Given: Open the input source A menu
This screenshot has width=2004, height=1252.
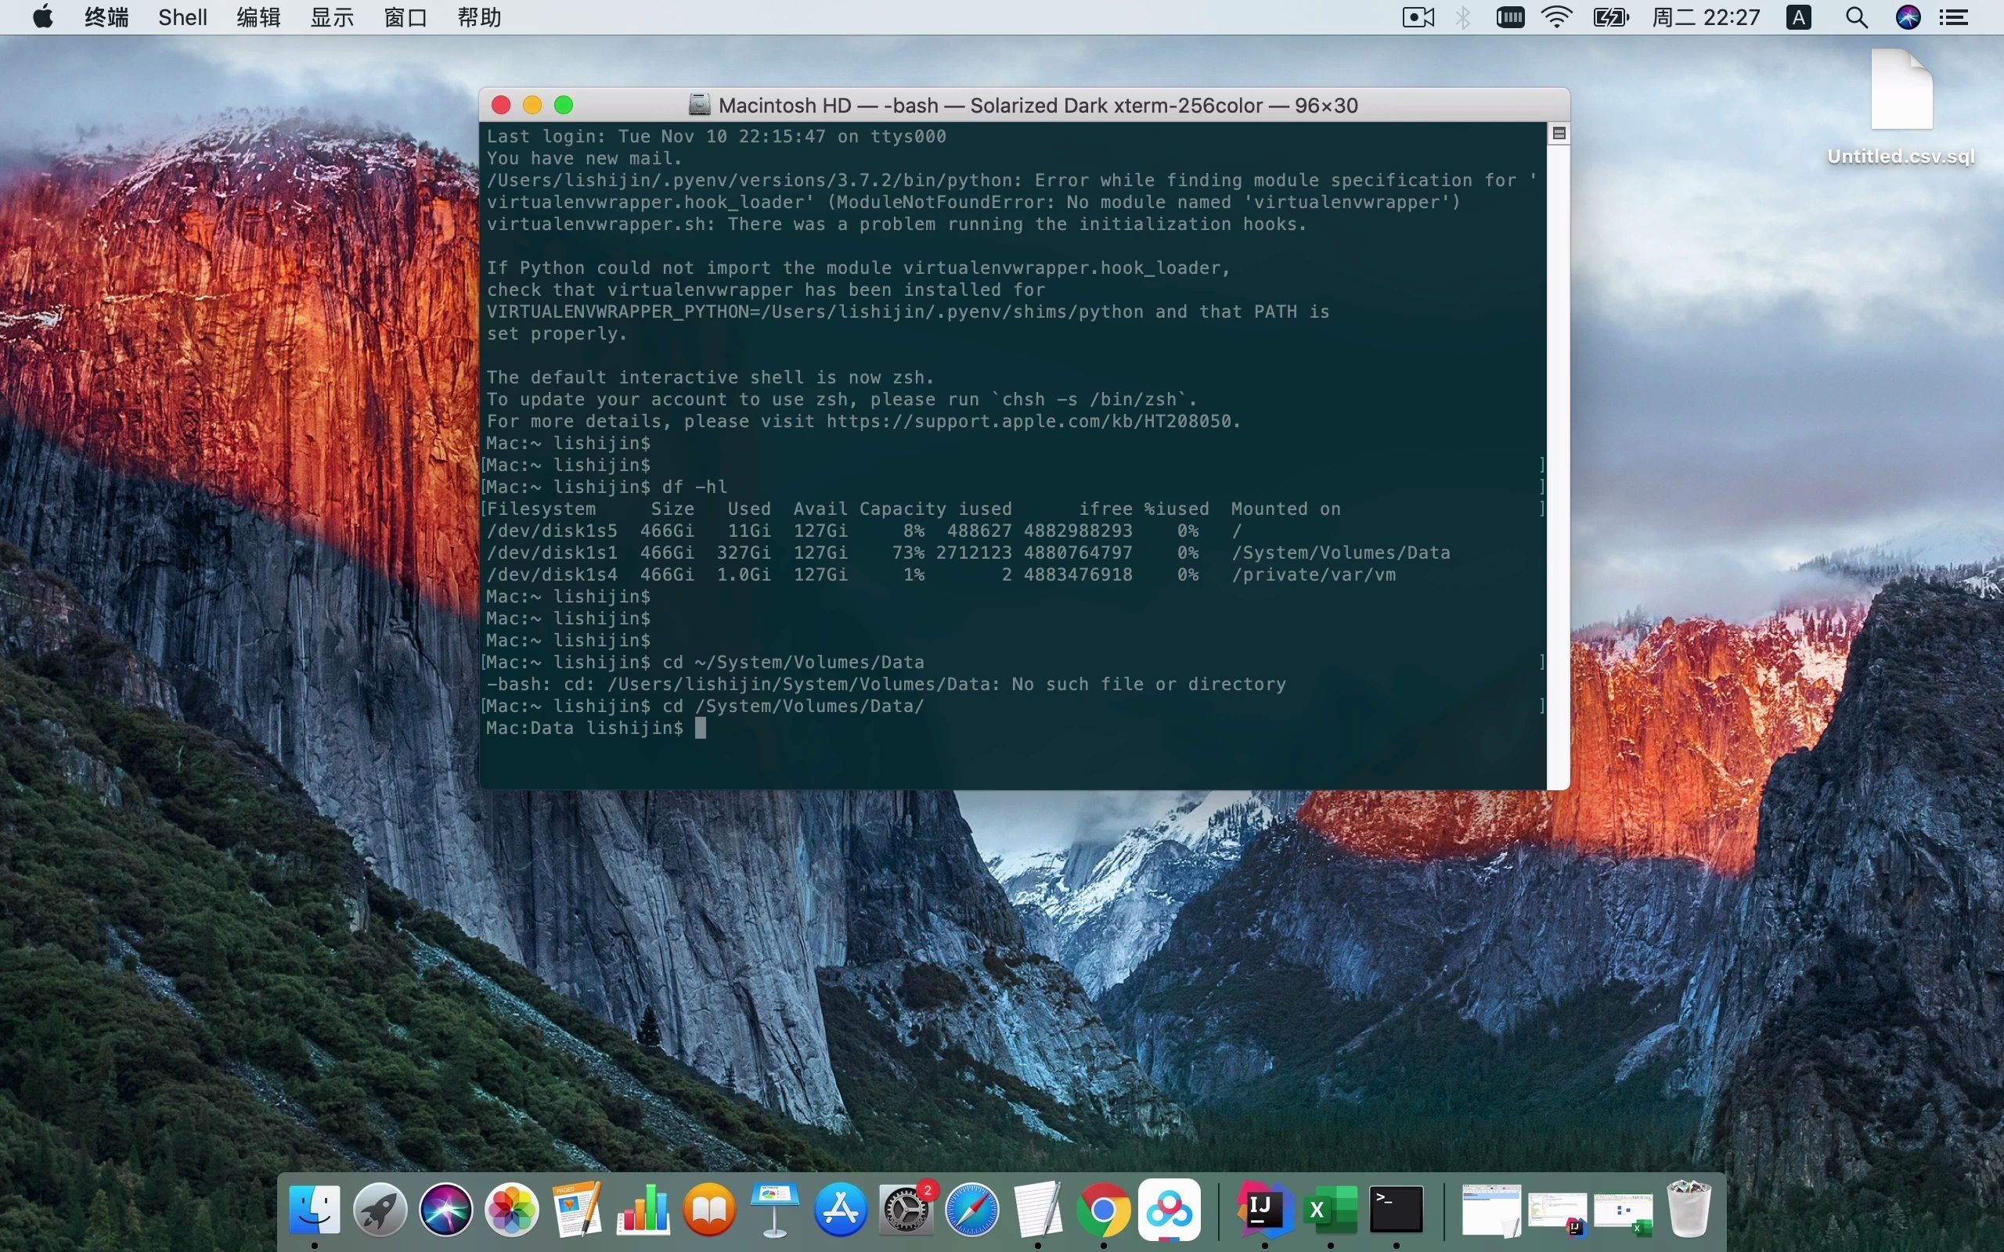Looking at the screenshot, I should pyautogui.click(x=1799, y=17).
